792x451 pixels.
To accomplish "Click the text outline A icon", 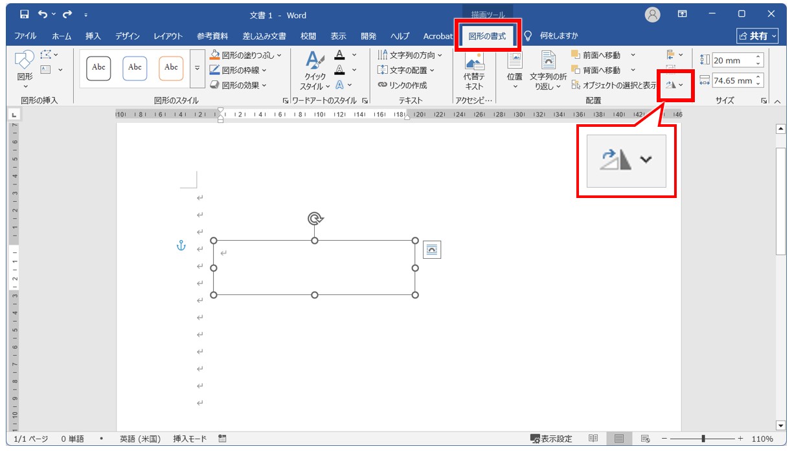I will (x=340, y=70).
